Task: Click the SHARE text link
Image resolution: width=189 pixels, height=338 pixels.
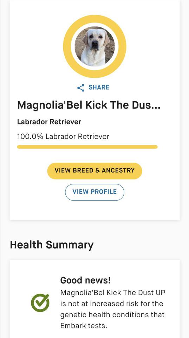Action: coord(99,87)
